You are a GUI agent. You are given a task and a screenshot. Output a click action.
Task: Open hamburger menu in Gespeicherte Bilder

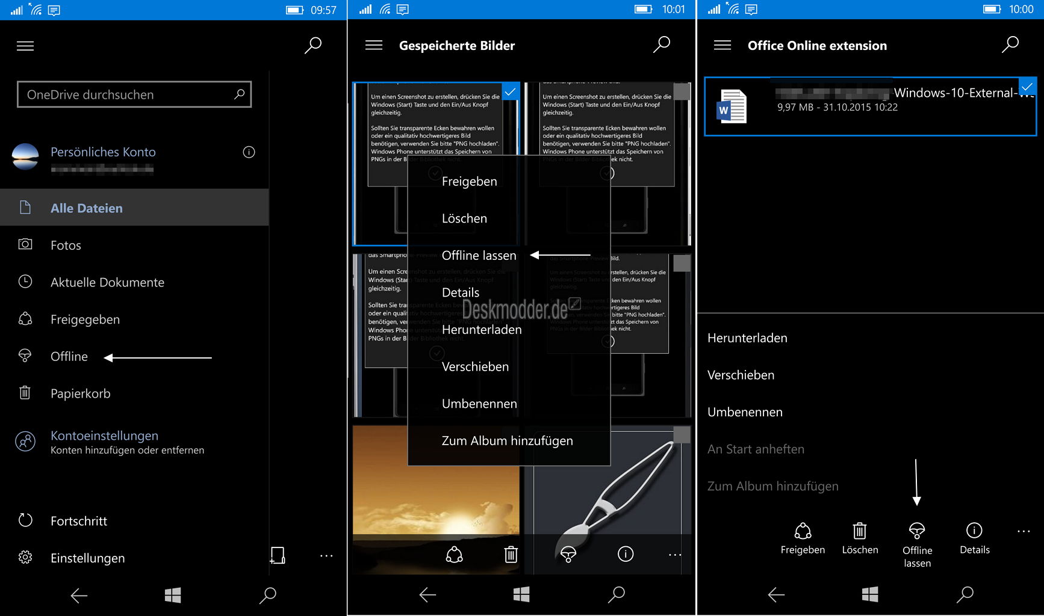pyautogui.click(x=374, y=45)
